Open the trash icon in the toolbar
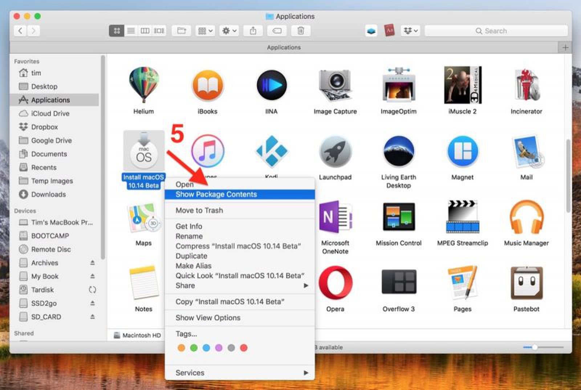The height and width of the screenshot is (390, 581). pos(300,31)
